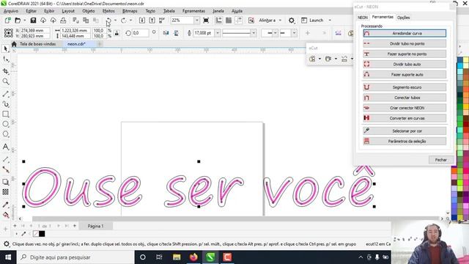Switch to the NEON tab in eCut
The height and width of the screenshot is (264, 469).
(x=363, y=18)
